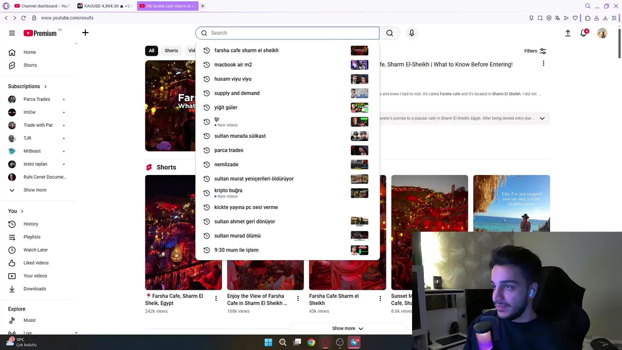Viewport: 622px width, 350px height.
Task: Click the plus icon next to the Premium logo
Action: [85, 33]
